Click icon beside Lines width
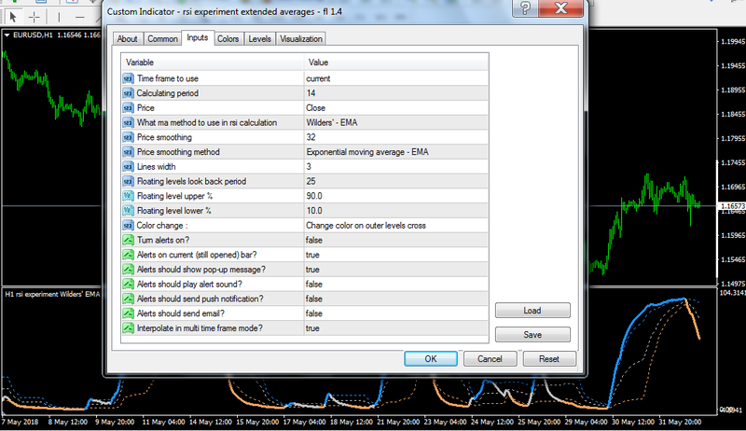The height and width of the screenshot is (431, 746). 128,166
